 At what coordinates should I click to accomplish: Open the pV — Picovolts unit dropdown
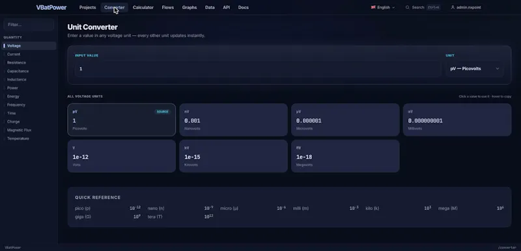coord(475,69)
